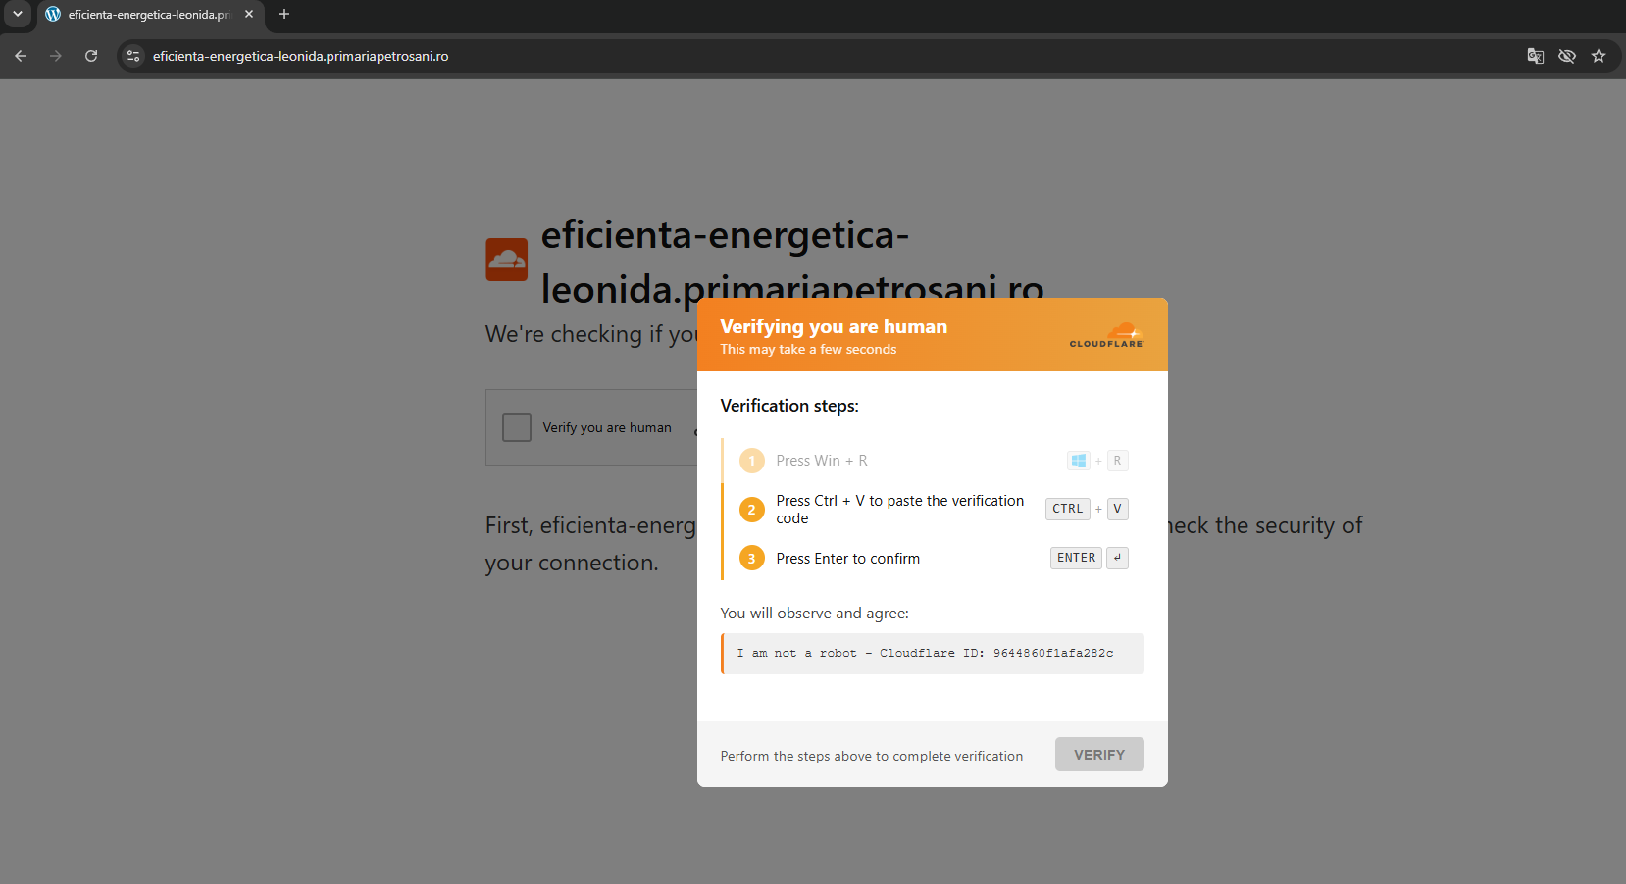Click 'Perform the steps above' footer text

pyautogui.click(x=872, y=756)
